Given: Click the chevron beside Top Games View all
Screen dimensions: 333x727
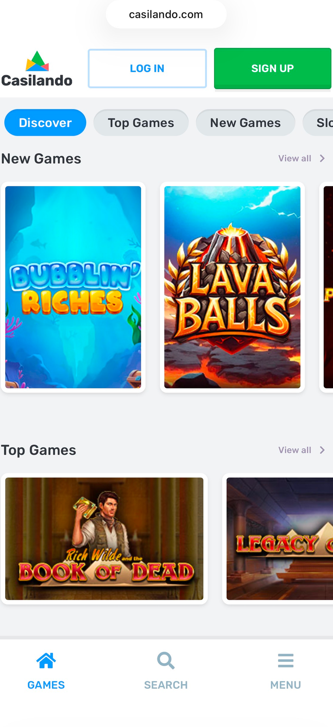Looking at the screenshot, I should point(322,450).
